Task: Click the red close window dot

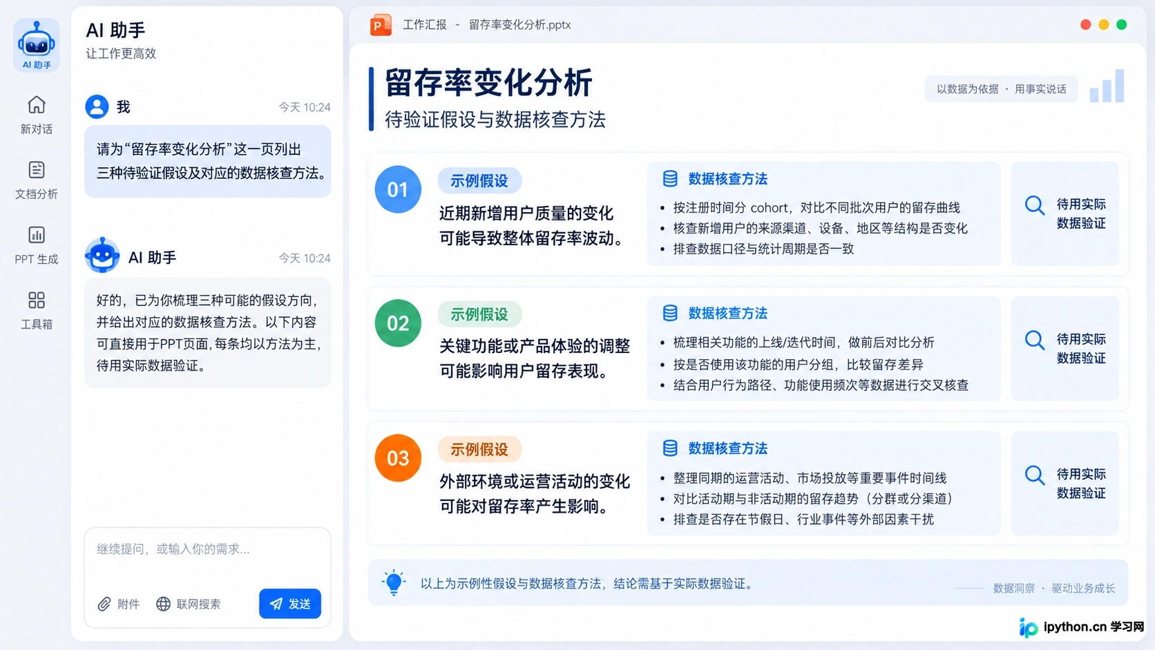Action: (1085, 25)
